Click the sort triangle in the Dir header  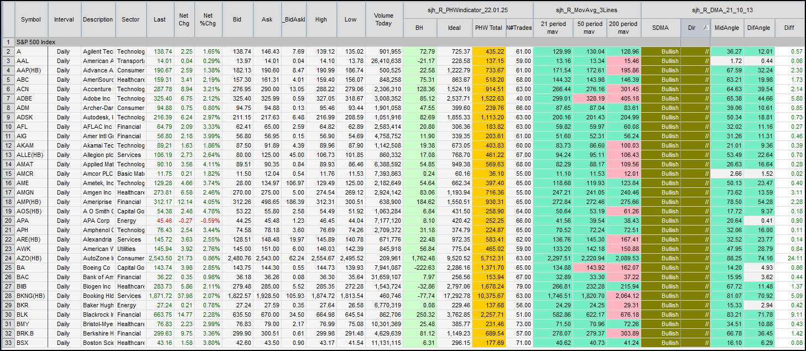pyautogui.click(x=705, y=27)
